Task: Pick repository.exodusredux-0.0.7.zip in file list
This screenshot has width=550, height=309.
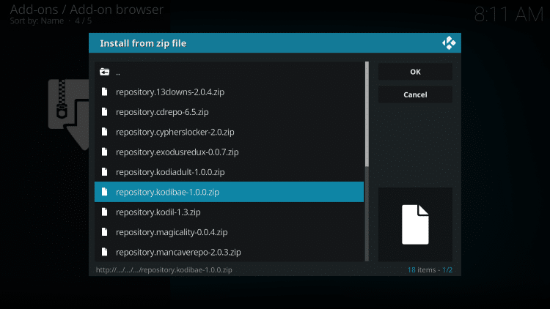Action: click(x=177, y=152)
